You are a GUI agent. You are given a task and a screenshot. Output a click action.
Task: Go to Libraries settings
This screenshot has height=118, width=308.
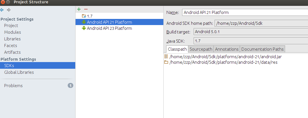(x=12, y=39)
